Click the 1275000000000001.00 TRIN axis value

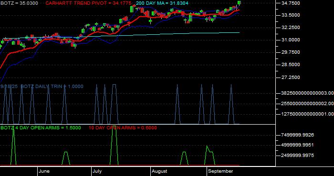(x=307, y=114)
